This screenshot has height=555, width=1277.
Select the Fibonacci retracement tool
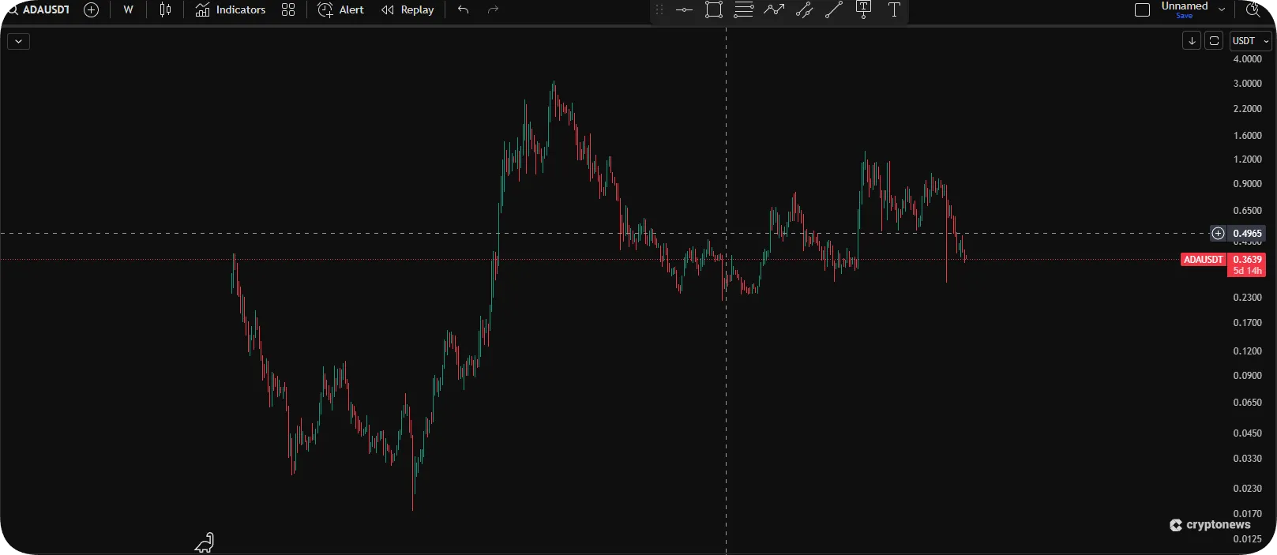pyautogui.click(x=744, y=10)
